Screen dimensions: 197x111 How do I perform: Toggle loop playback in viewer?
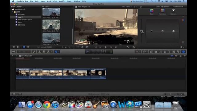pos(134,47)
